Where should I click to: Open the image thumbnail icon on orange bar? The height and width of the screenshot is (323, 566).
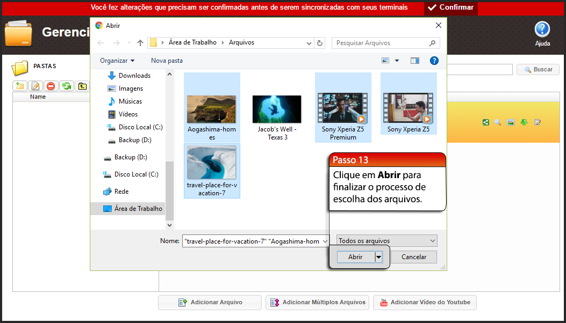(511, 122)
